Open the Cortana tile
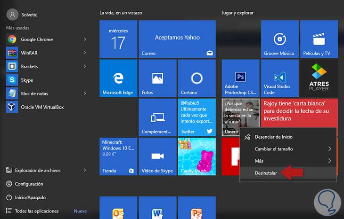 coord(197,78)
